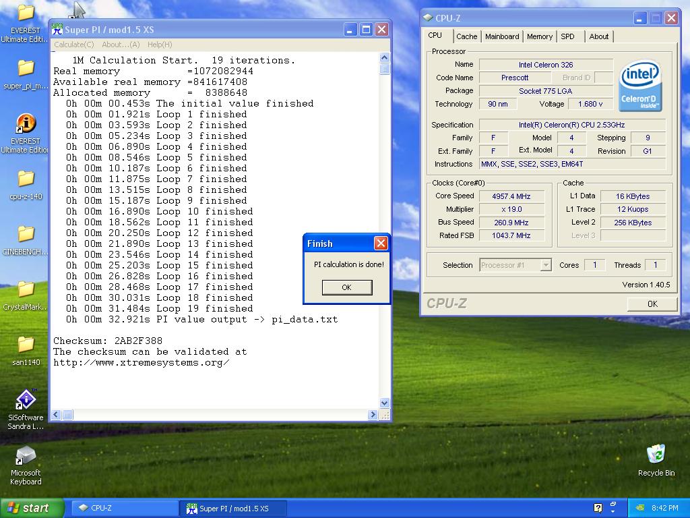Screen dimensions: 690x518
Task: Open the About...(A) menu in Super PI
Action: pyautogui.click(x=121, y=45)
